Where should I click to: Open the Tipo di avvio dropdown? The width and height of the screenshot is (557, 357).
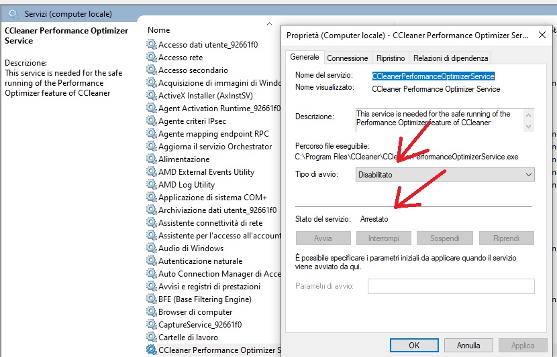coord(445,174)
